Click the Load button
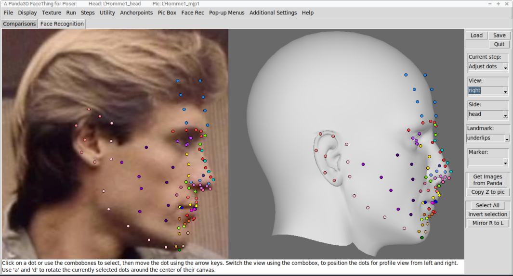This screenshot has width=513, height=276. tap(476, 35)
